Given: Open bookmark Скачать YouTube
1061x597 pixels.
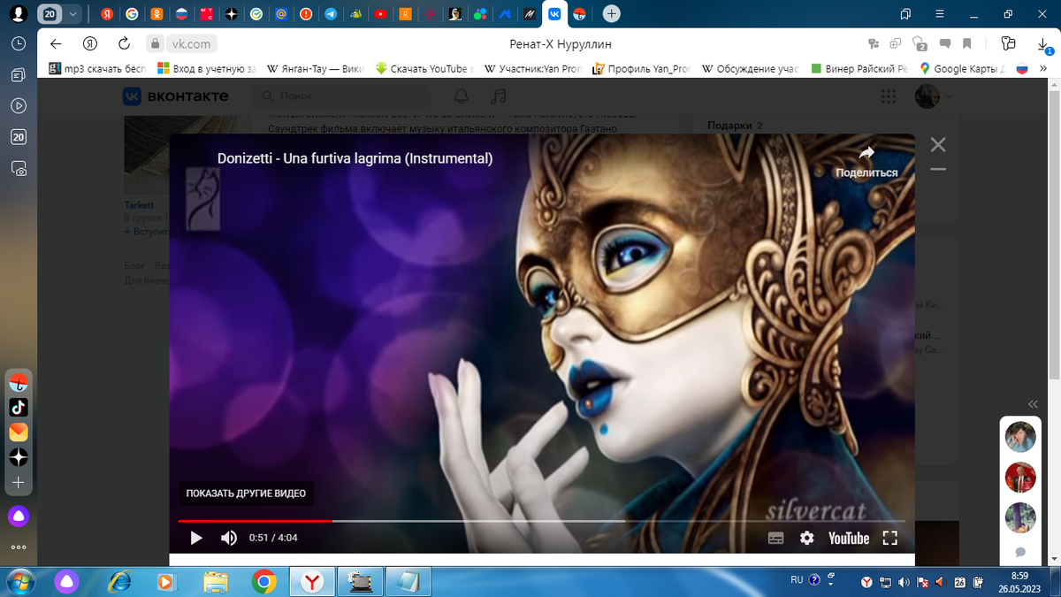Looking at the screenshot, I should pos(425,68).
